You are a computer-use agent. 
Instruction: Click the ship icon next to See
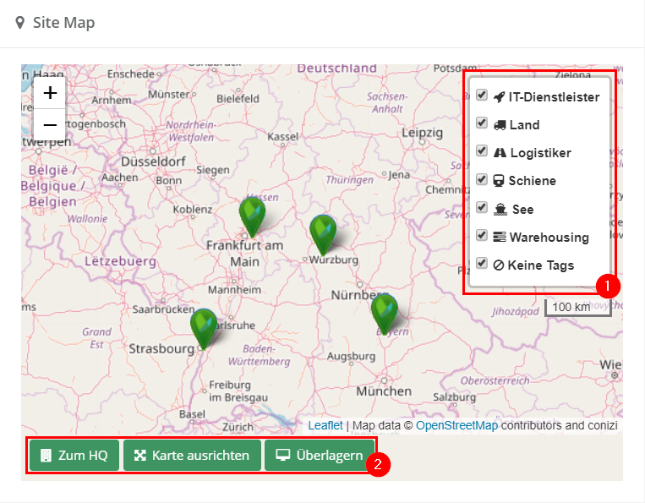(500, 209)
